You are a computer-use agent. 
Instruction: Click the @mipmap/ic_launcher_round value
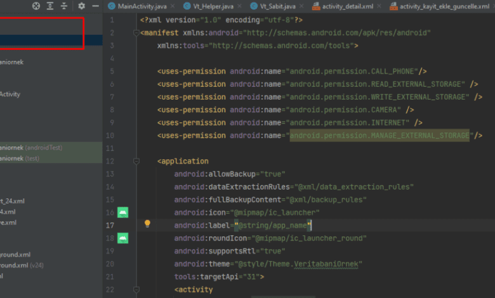[309, 238]
